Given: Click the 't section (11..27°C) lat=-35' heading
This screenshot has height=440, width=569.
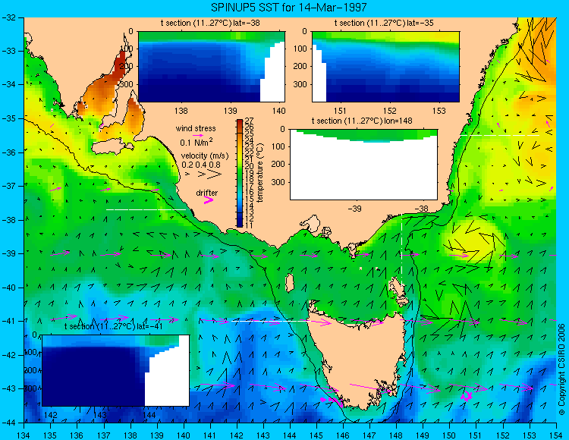Looking at the screenshot, I should coord(384,24).
